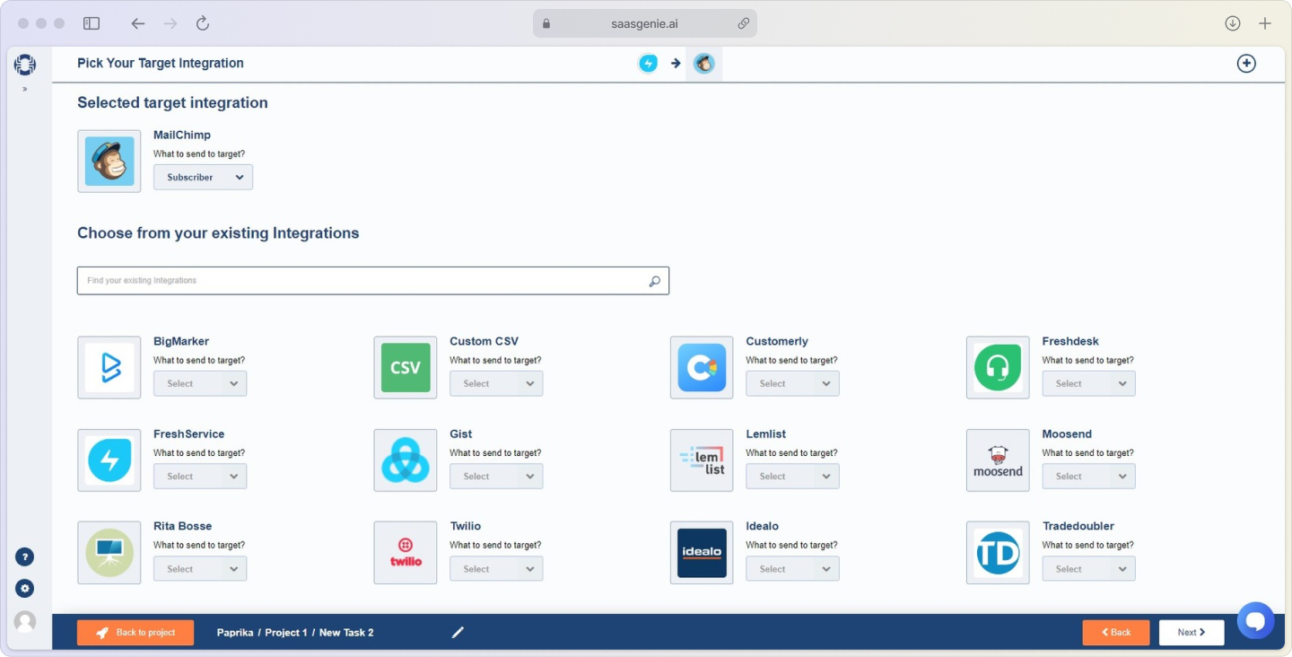Click the Back to project button
Screen dimensions: 1292x657
click(x=135, y=633)
